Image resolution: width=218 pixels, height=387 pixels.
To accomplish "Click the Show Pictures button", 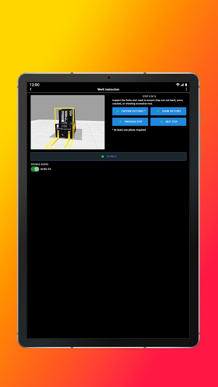I will pyautogui.click(x=168, y=111).
